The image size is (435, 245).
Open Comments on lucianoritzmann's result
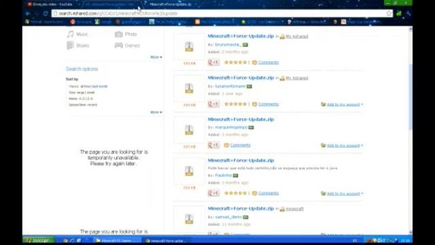tap(268, 104)
